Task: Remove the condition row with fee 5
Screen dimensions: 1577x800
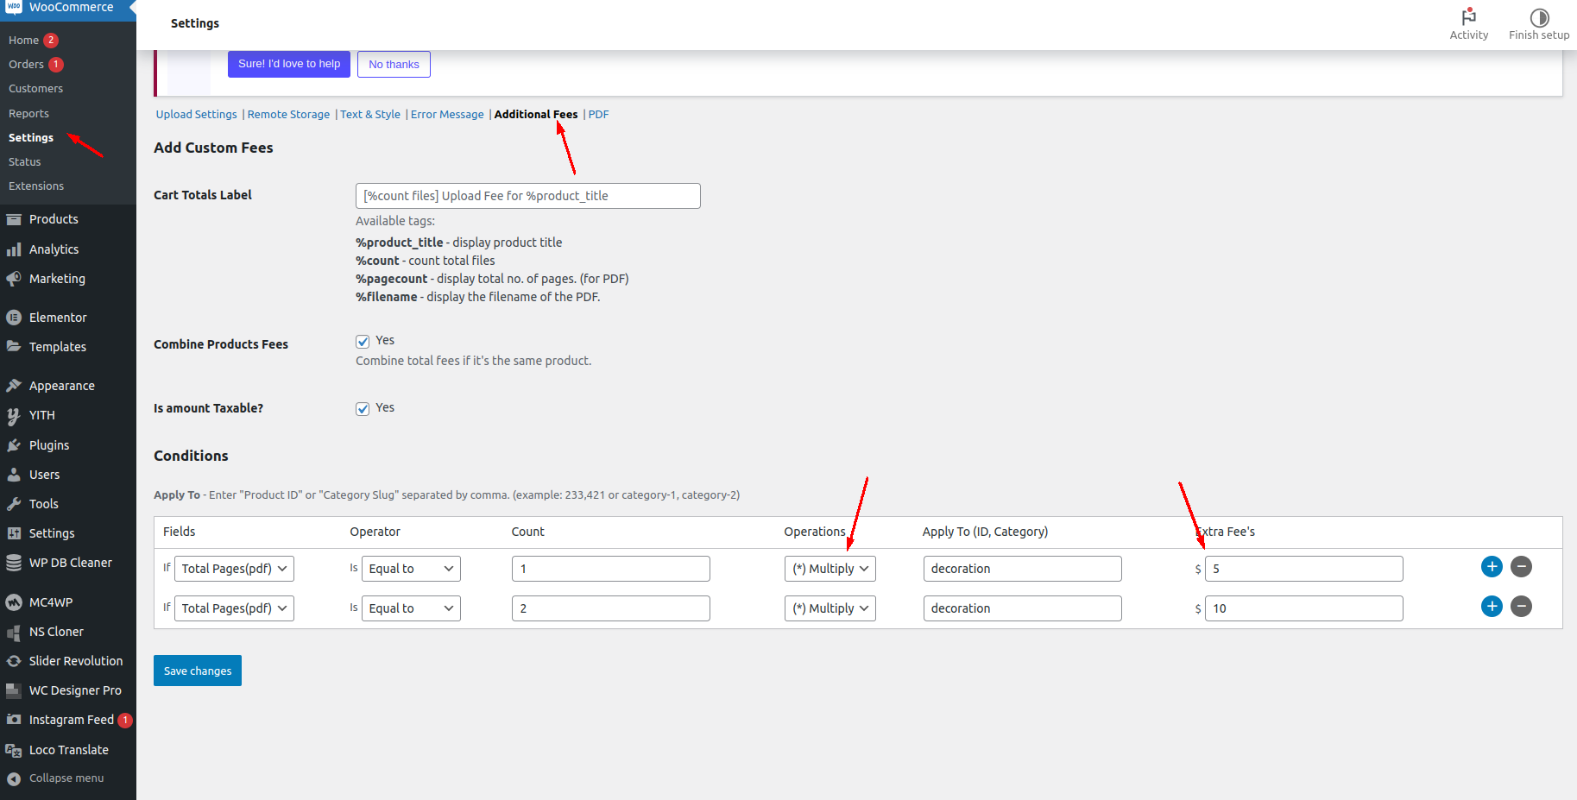Action: tap(1521, 567)
